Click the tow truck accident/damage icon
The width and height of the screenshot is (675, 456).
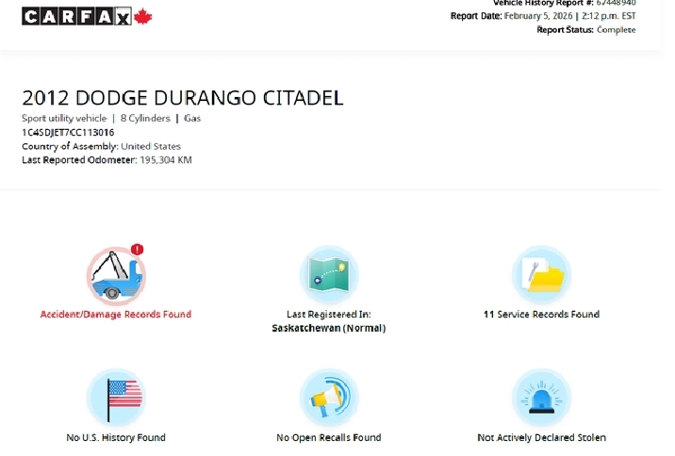click(x=115, y=276)
